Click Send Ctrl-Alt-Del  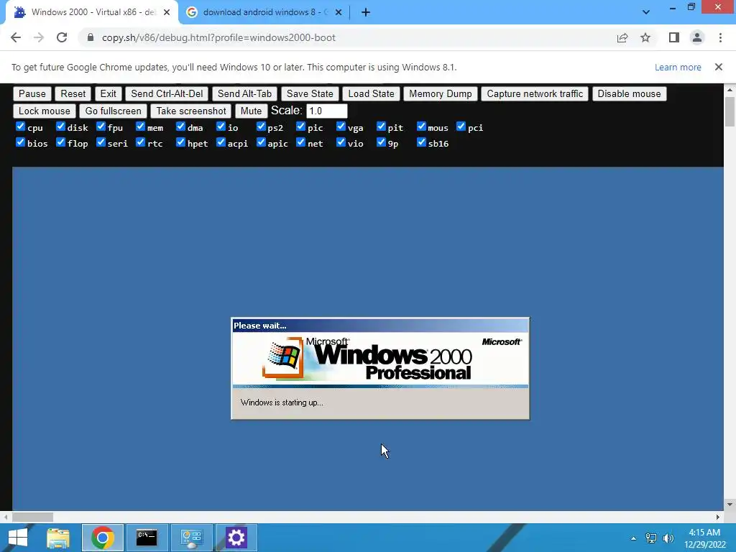pyautogui.click(x=167, y=94)
